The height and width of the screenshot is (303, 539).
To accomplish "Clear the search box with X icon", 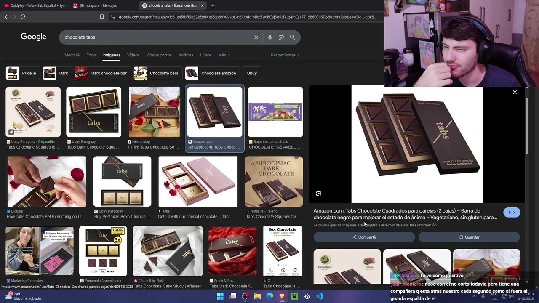I will point(256,37).
